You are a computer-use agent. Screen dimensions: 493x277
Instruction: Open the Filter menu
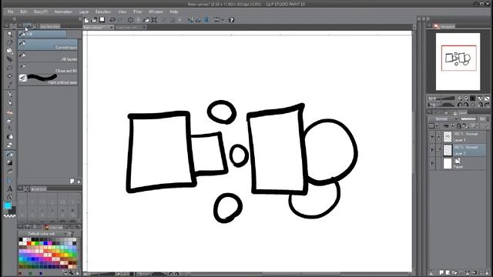[138, 12]
